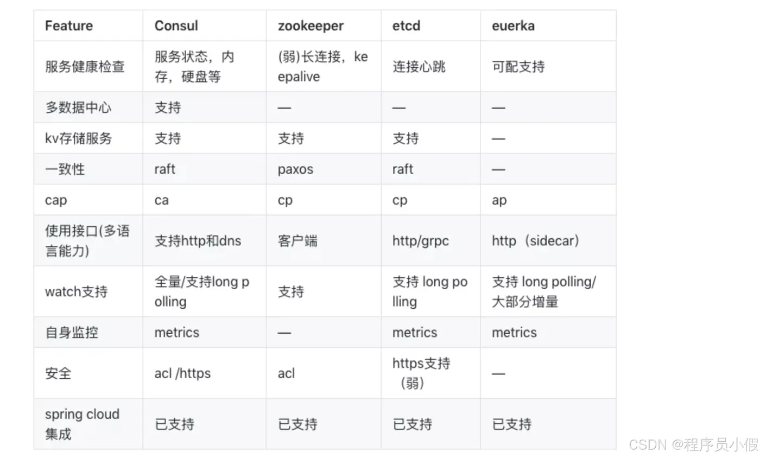Click the CSDN @程序员小假 watermark
Screen dimensions: 760x458
(693, 445)
